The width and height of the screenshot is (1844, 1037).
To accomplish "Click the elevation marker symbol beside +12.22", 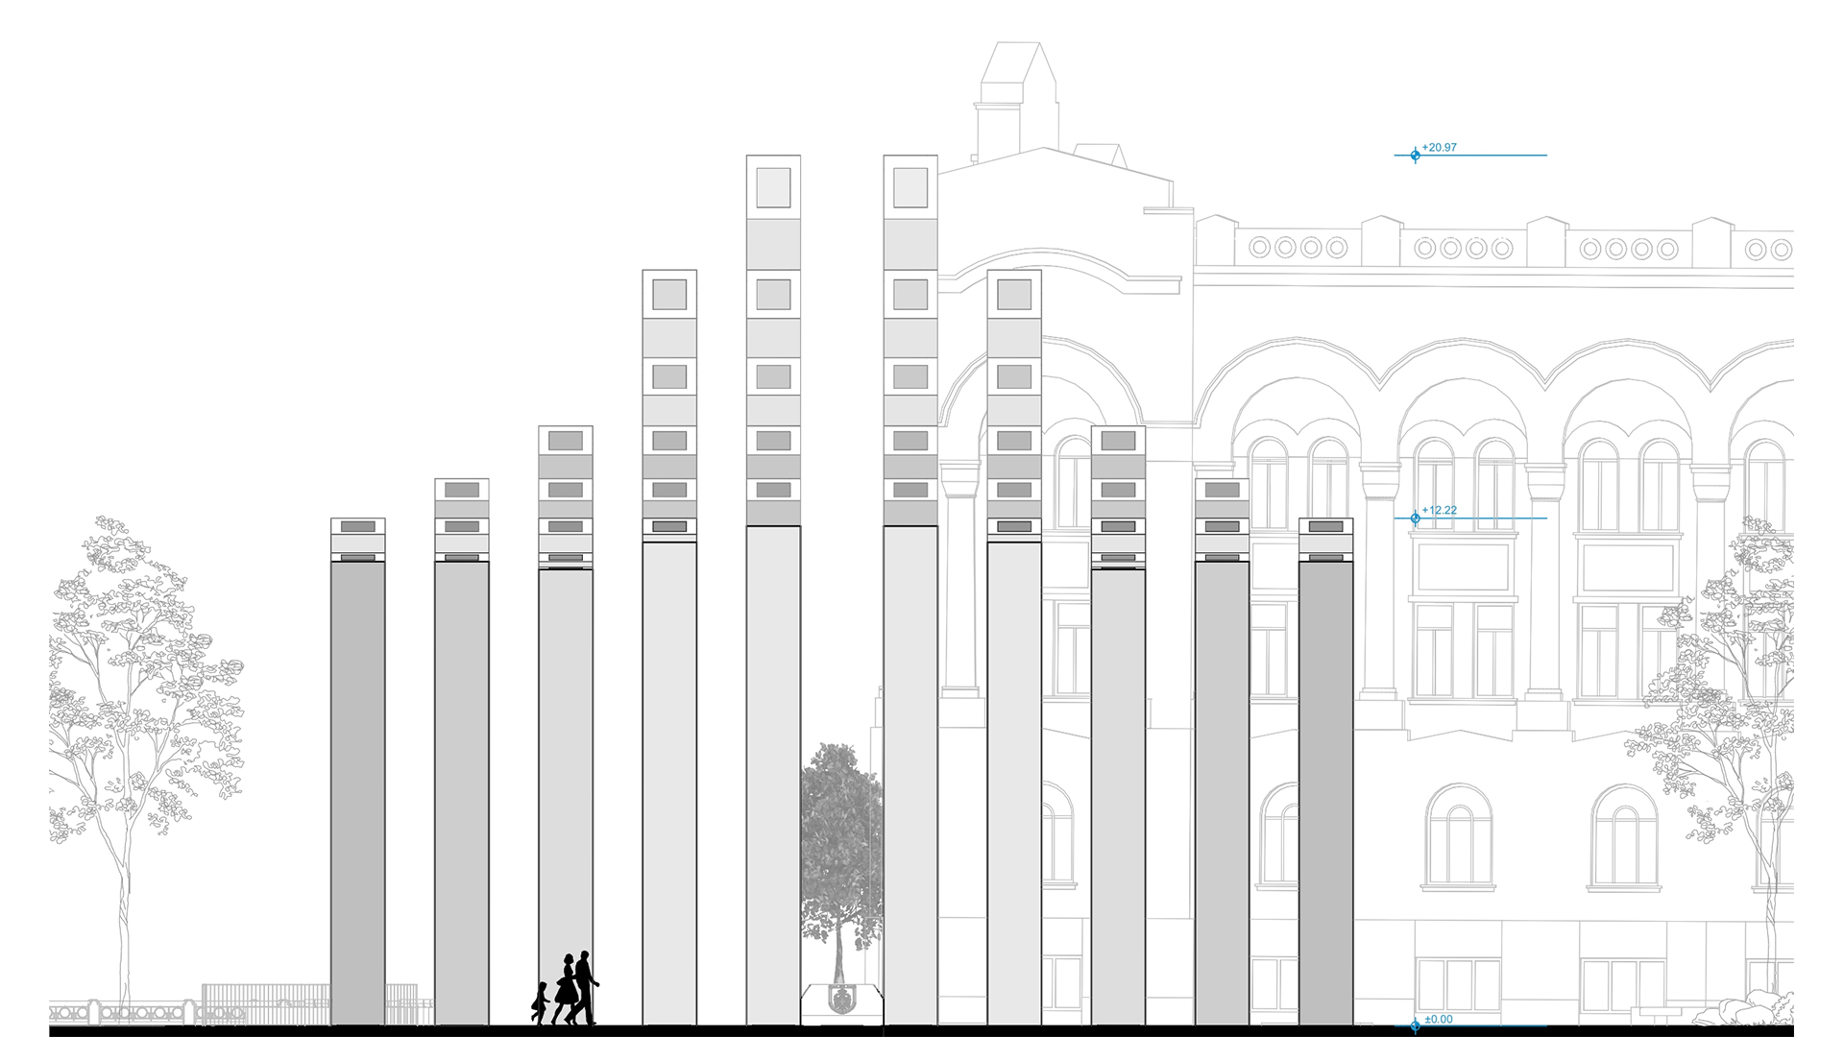I will [x=1415, y=518].
